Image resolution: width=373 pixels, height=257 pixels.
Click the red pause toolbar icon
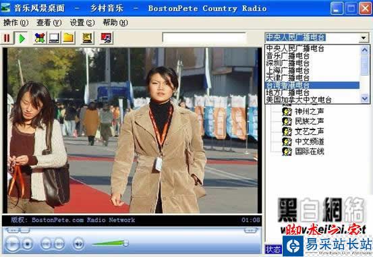click(7, 38)
